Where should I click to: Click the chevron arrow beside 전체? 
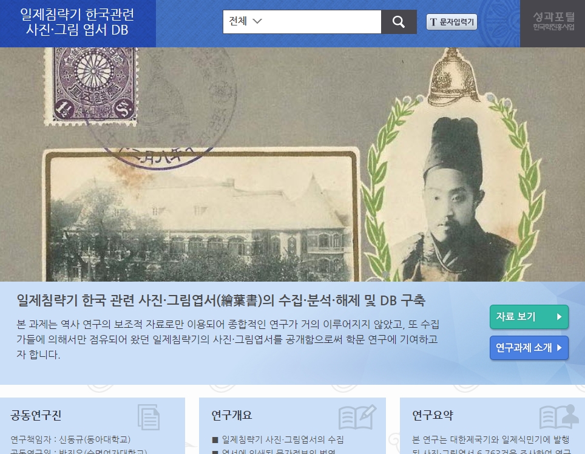pos(257,21)
